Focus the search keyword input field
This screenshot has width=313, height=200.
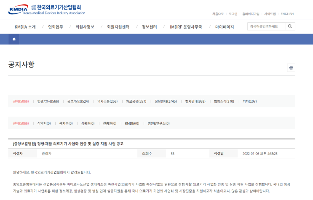[267, 27]
